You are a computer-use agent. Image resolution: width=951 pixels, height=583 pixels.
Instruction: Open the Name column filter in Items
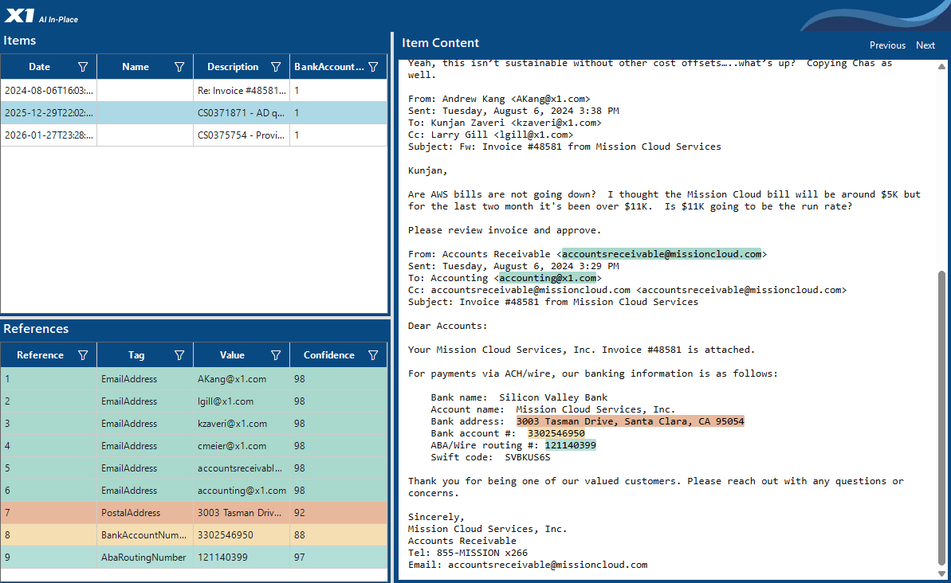pos(179,67)
